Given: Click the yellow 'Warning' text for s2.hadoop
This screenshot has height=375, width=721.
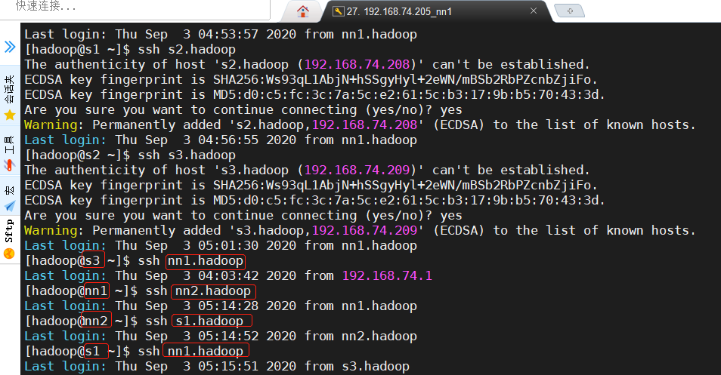Looking at the screenshot, I should 51,124.
